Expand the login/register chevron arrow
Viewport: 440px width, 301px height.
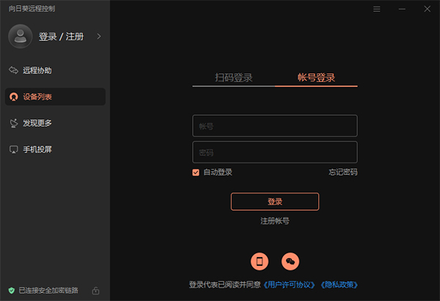coord(99,37)
